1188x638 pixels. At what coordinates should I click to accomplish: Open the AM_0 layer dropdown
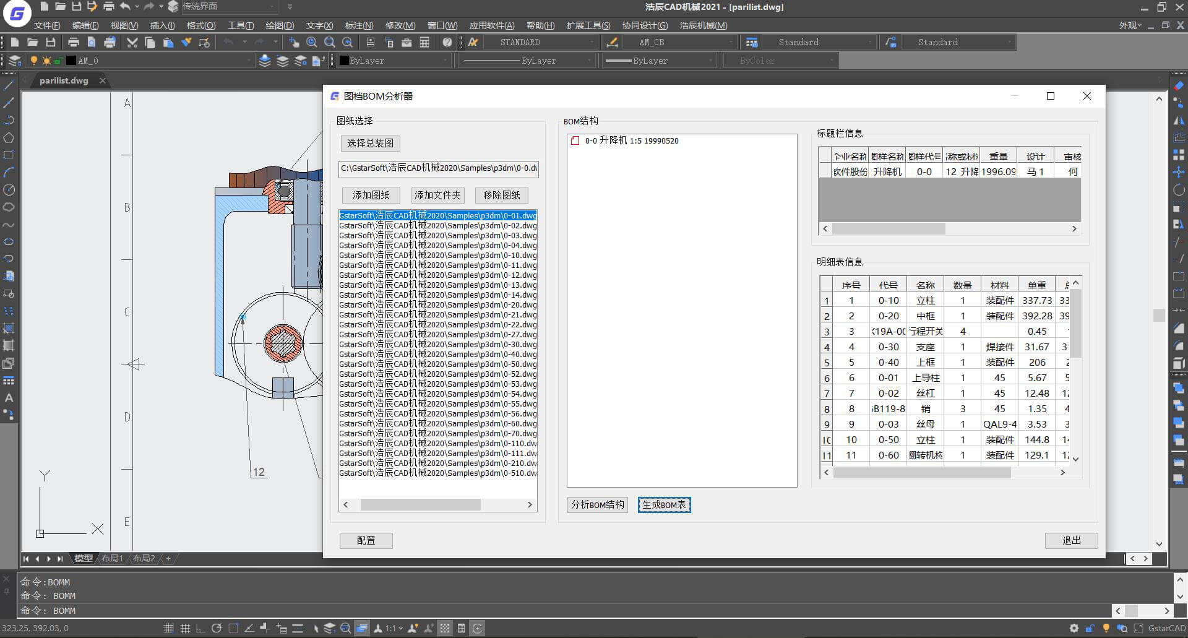(x=249, y=61)
